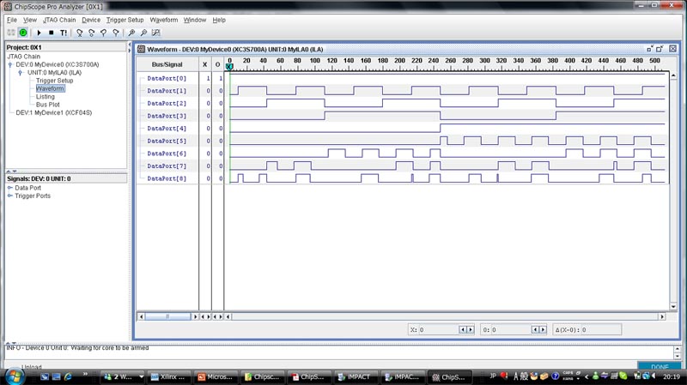The width and height of the screenshot is (687, 385).
Task: Select the DataPort[4] signal row
Action: click(x=167, y=129)
